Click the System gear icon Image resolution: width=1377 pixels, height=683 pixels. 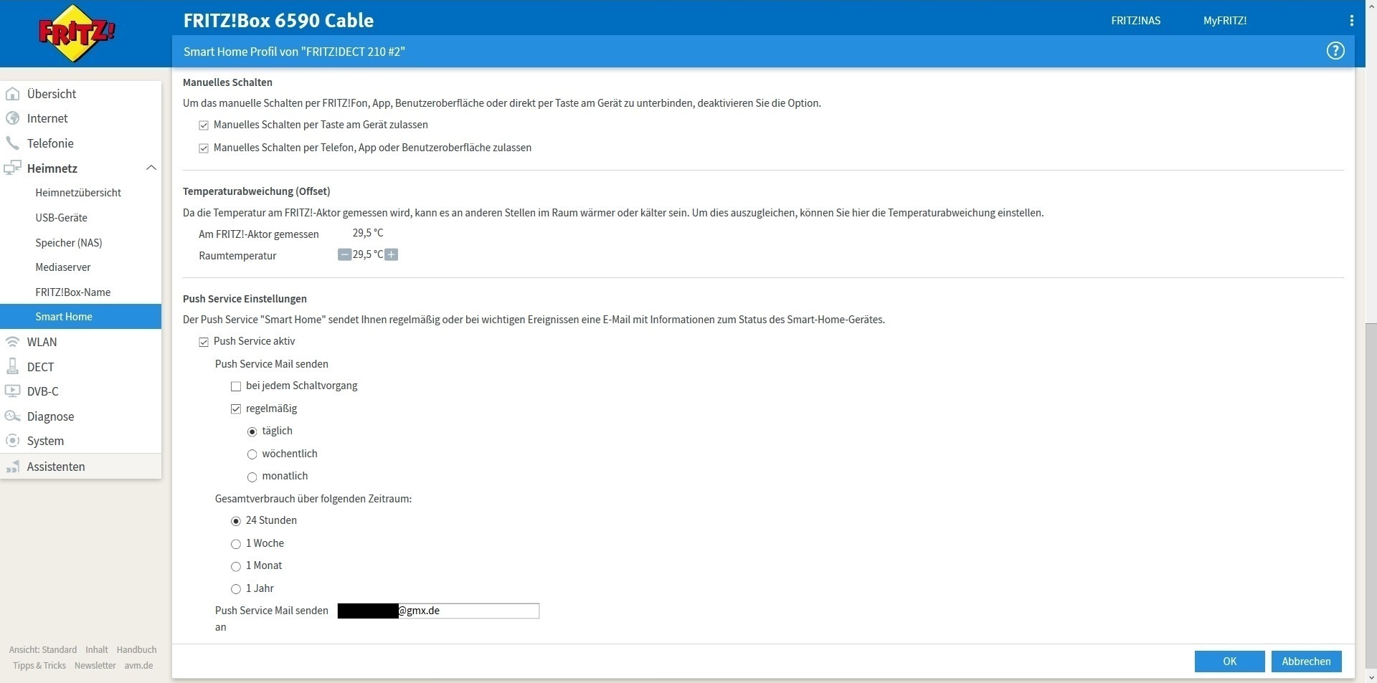click(x=12, y=441)
